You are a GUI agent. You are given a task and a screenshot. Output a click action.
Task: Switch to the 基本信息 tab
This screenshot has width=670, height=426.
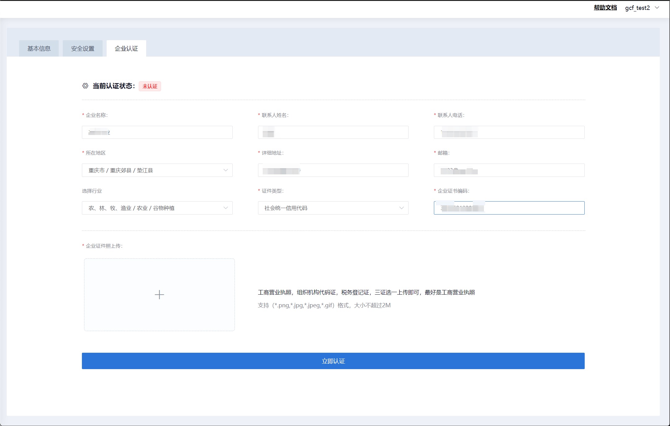(x=39, y=49)
